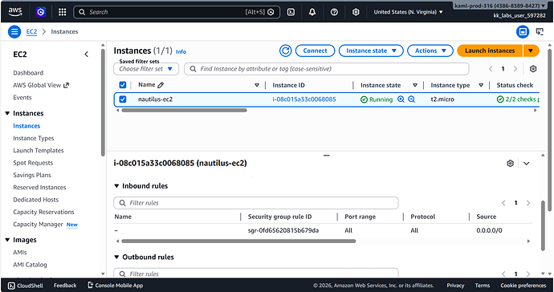Collapse the EC2 side navigation
Viewport: 554px width, 292px height.
click(x=86, y=55)
